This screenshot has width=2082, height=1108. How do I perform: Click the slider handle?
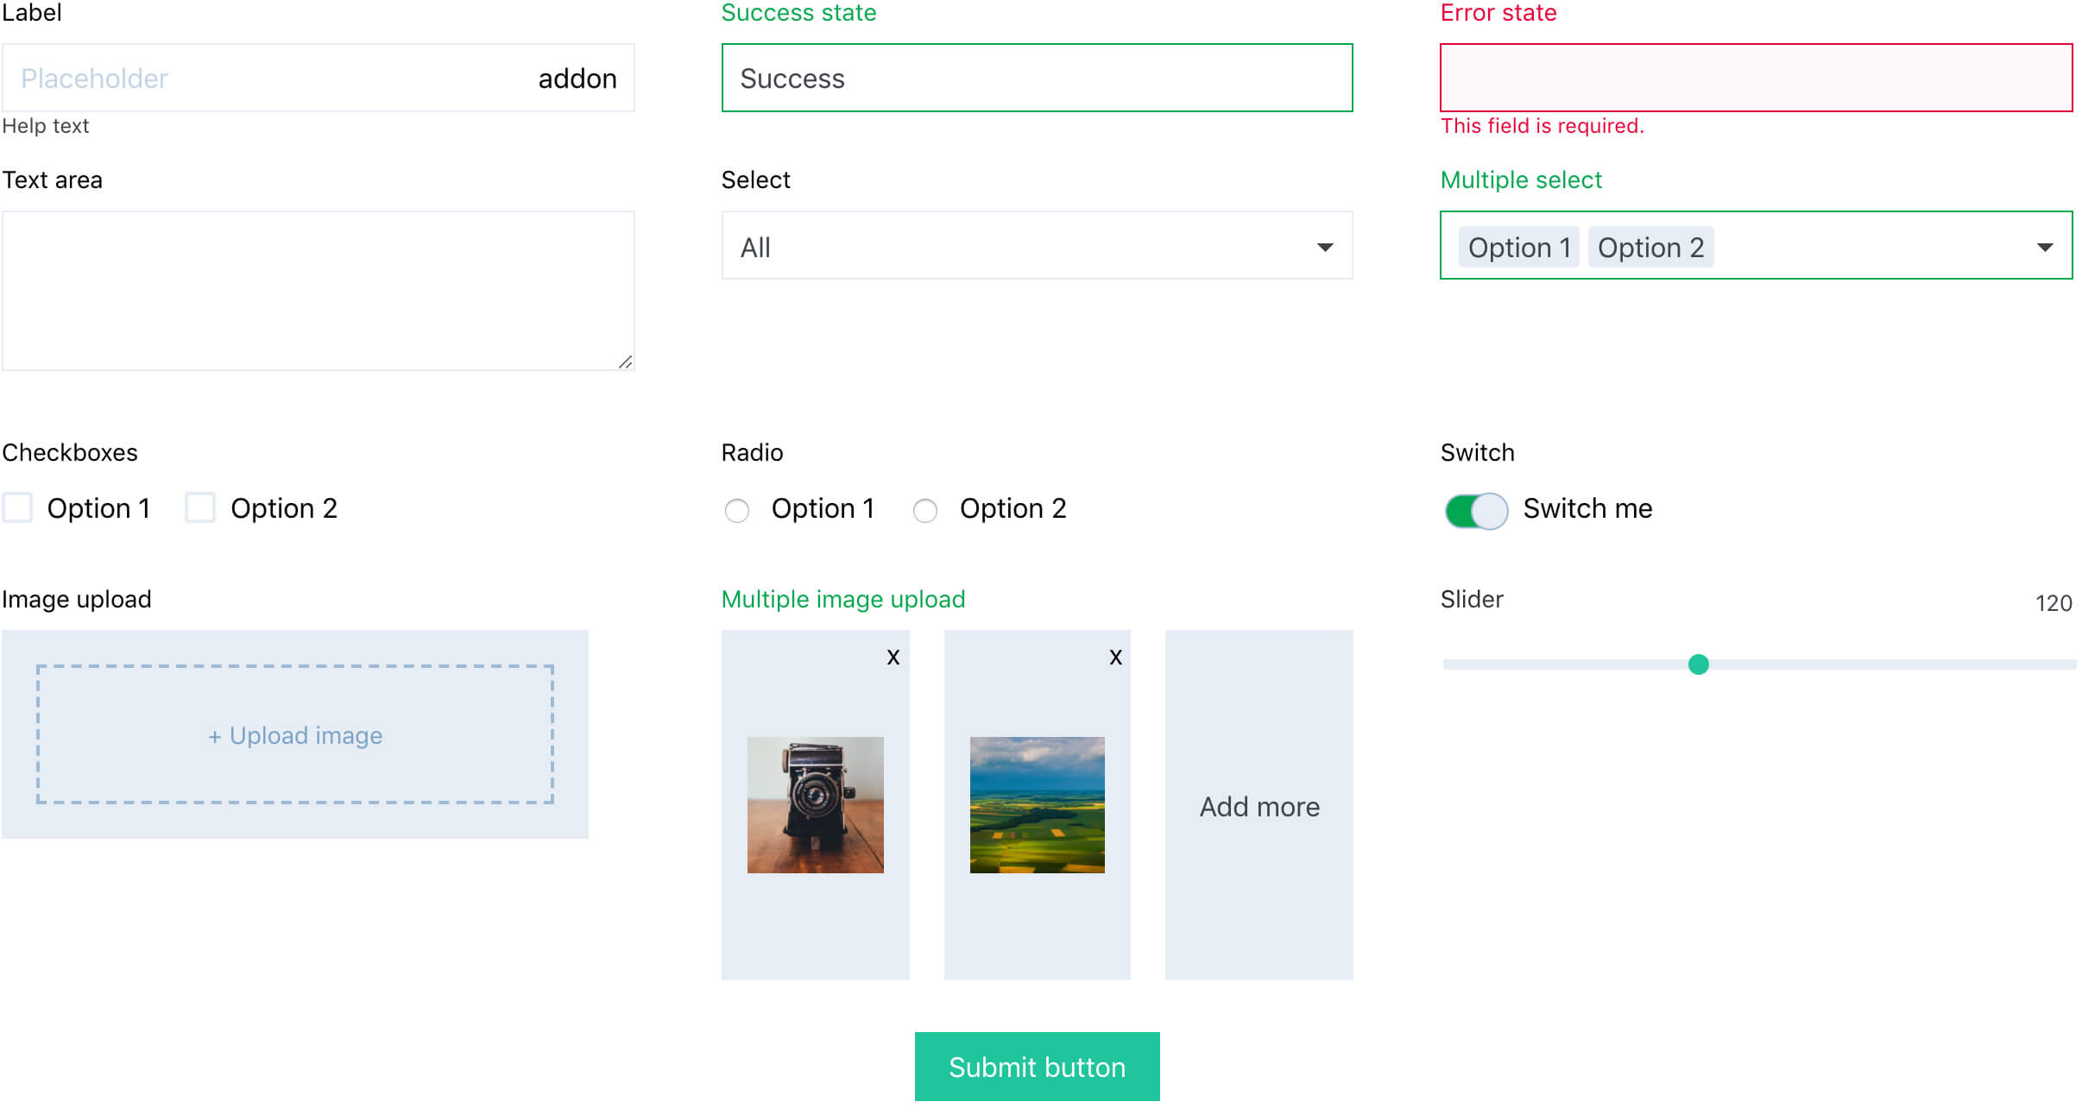[x=1698, y=664]
